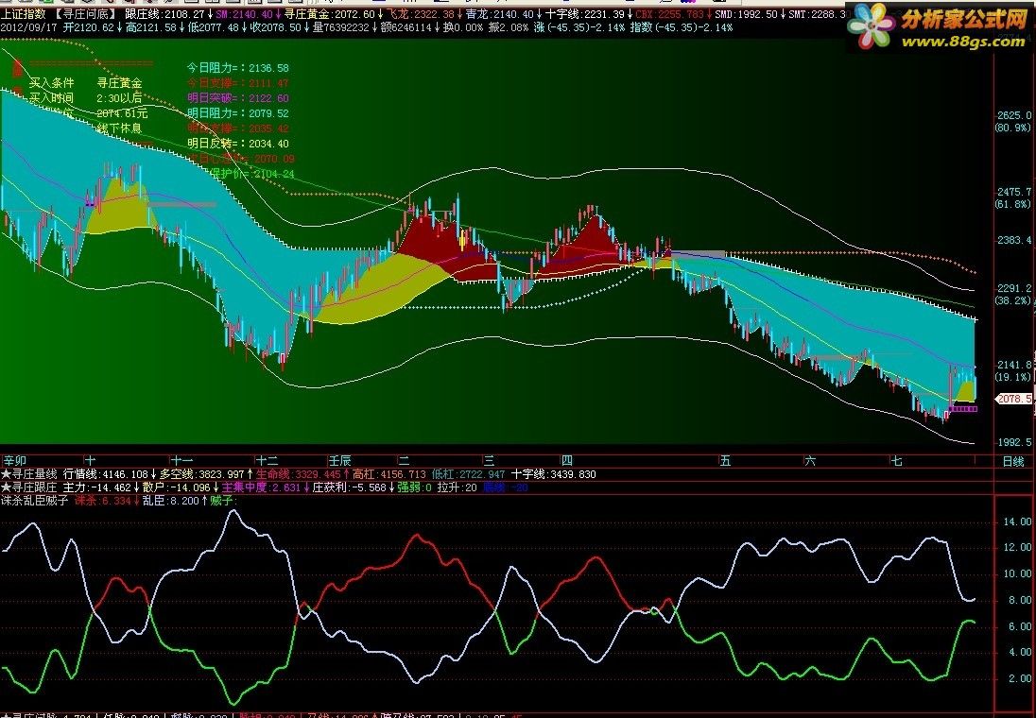Click the 2475.7 price axis label

(1014, 192)
